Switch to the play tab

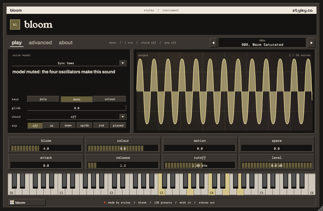17,42
